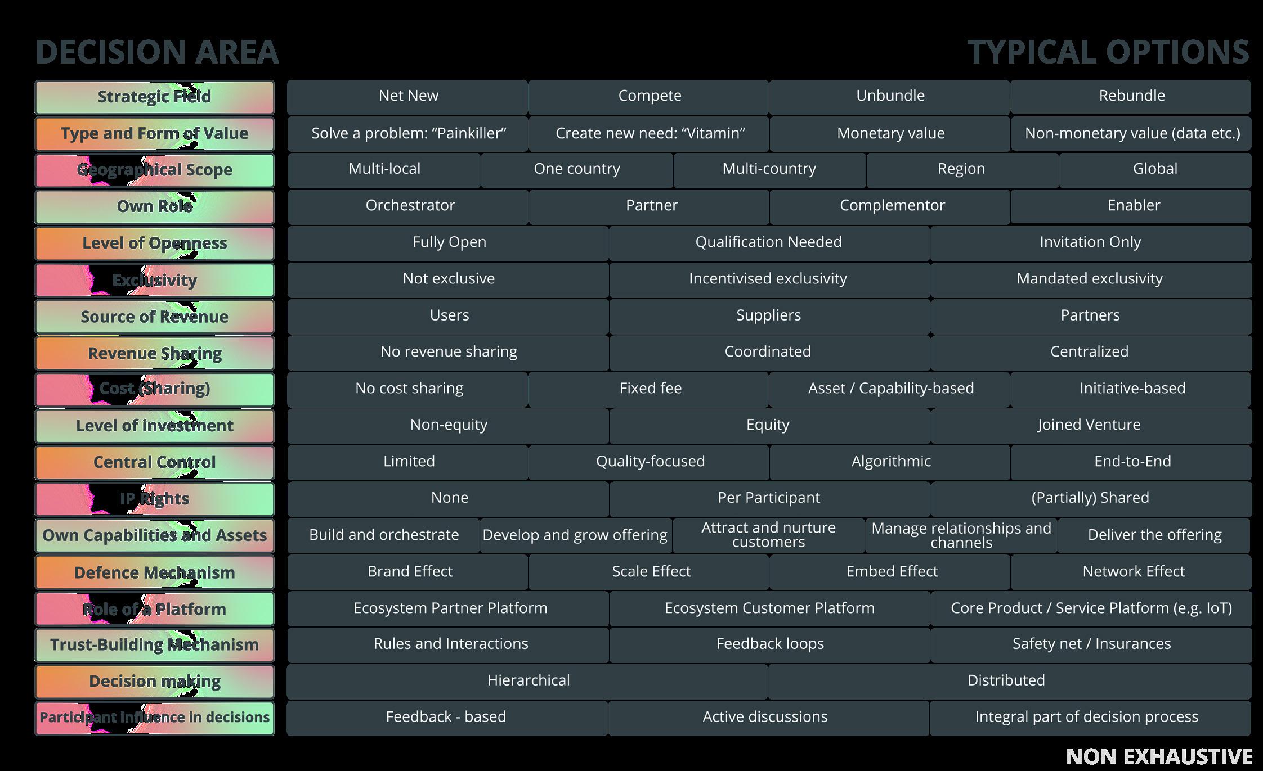Image resolution: width=1263 pixels, height=771 pixels.
Task: Pick the Coordinated revenue sharing option
Action: pyautogui.click(x=768, y=352)
